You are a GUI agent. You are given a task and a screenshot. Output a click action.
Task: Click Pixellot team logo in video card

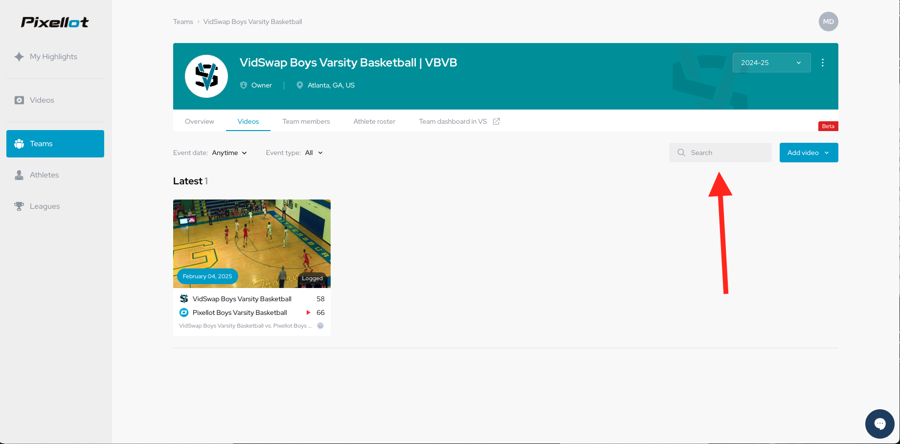click(x=184, y=312)
